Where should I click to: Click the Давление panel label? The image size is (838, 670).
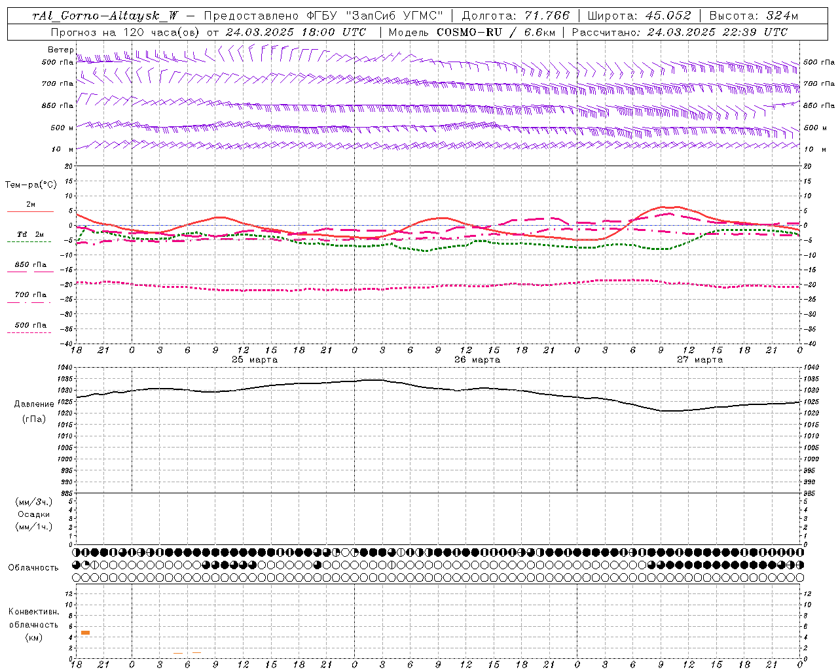[34, 404]
